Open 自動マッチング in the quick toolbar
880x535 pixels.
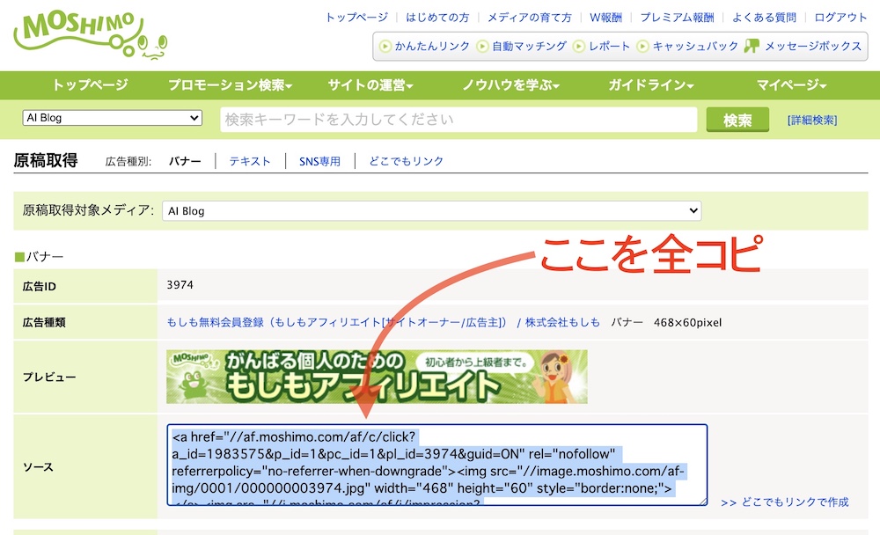point(529,46)
